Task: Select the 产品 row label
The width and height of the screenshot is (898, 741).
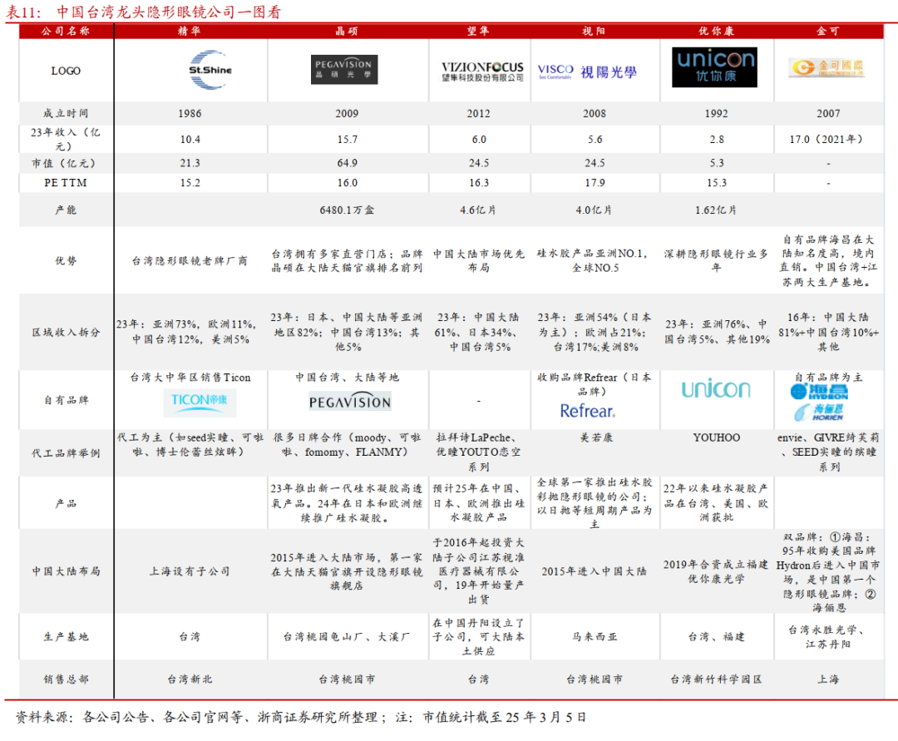Action: [66, 503]
